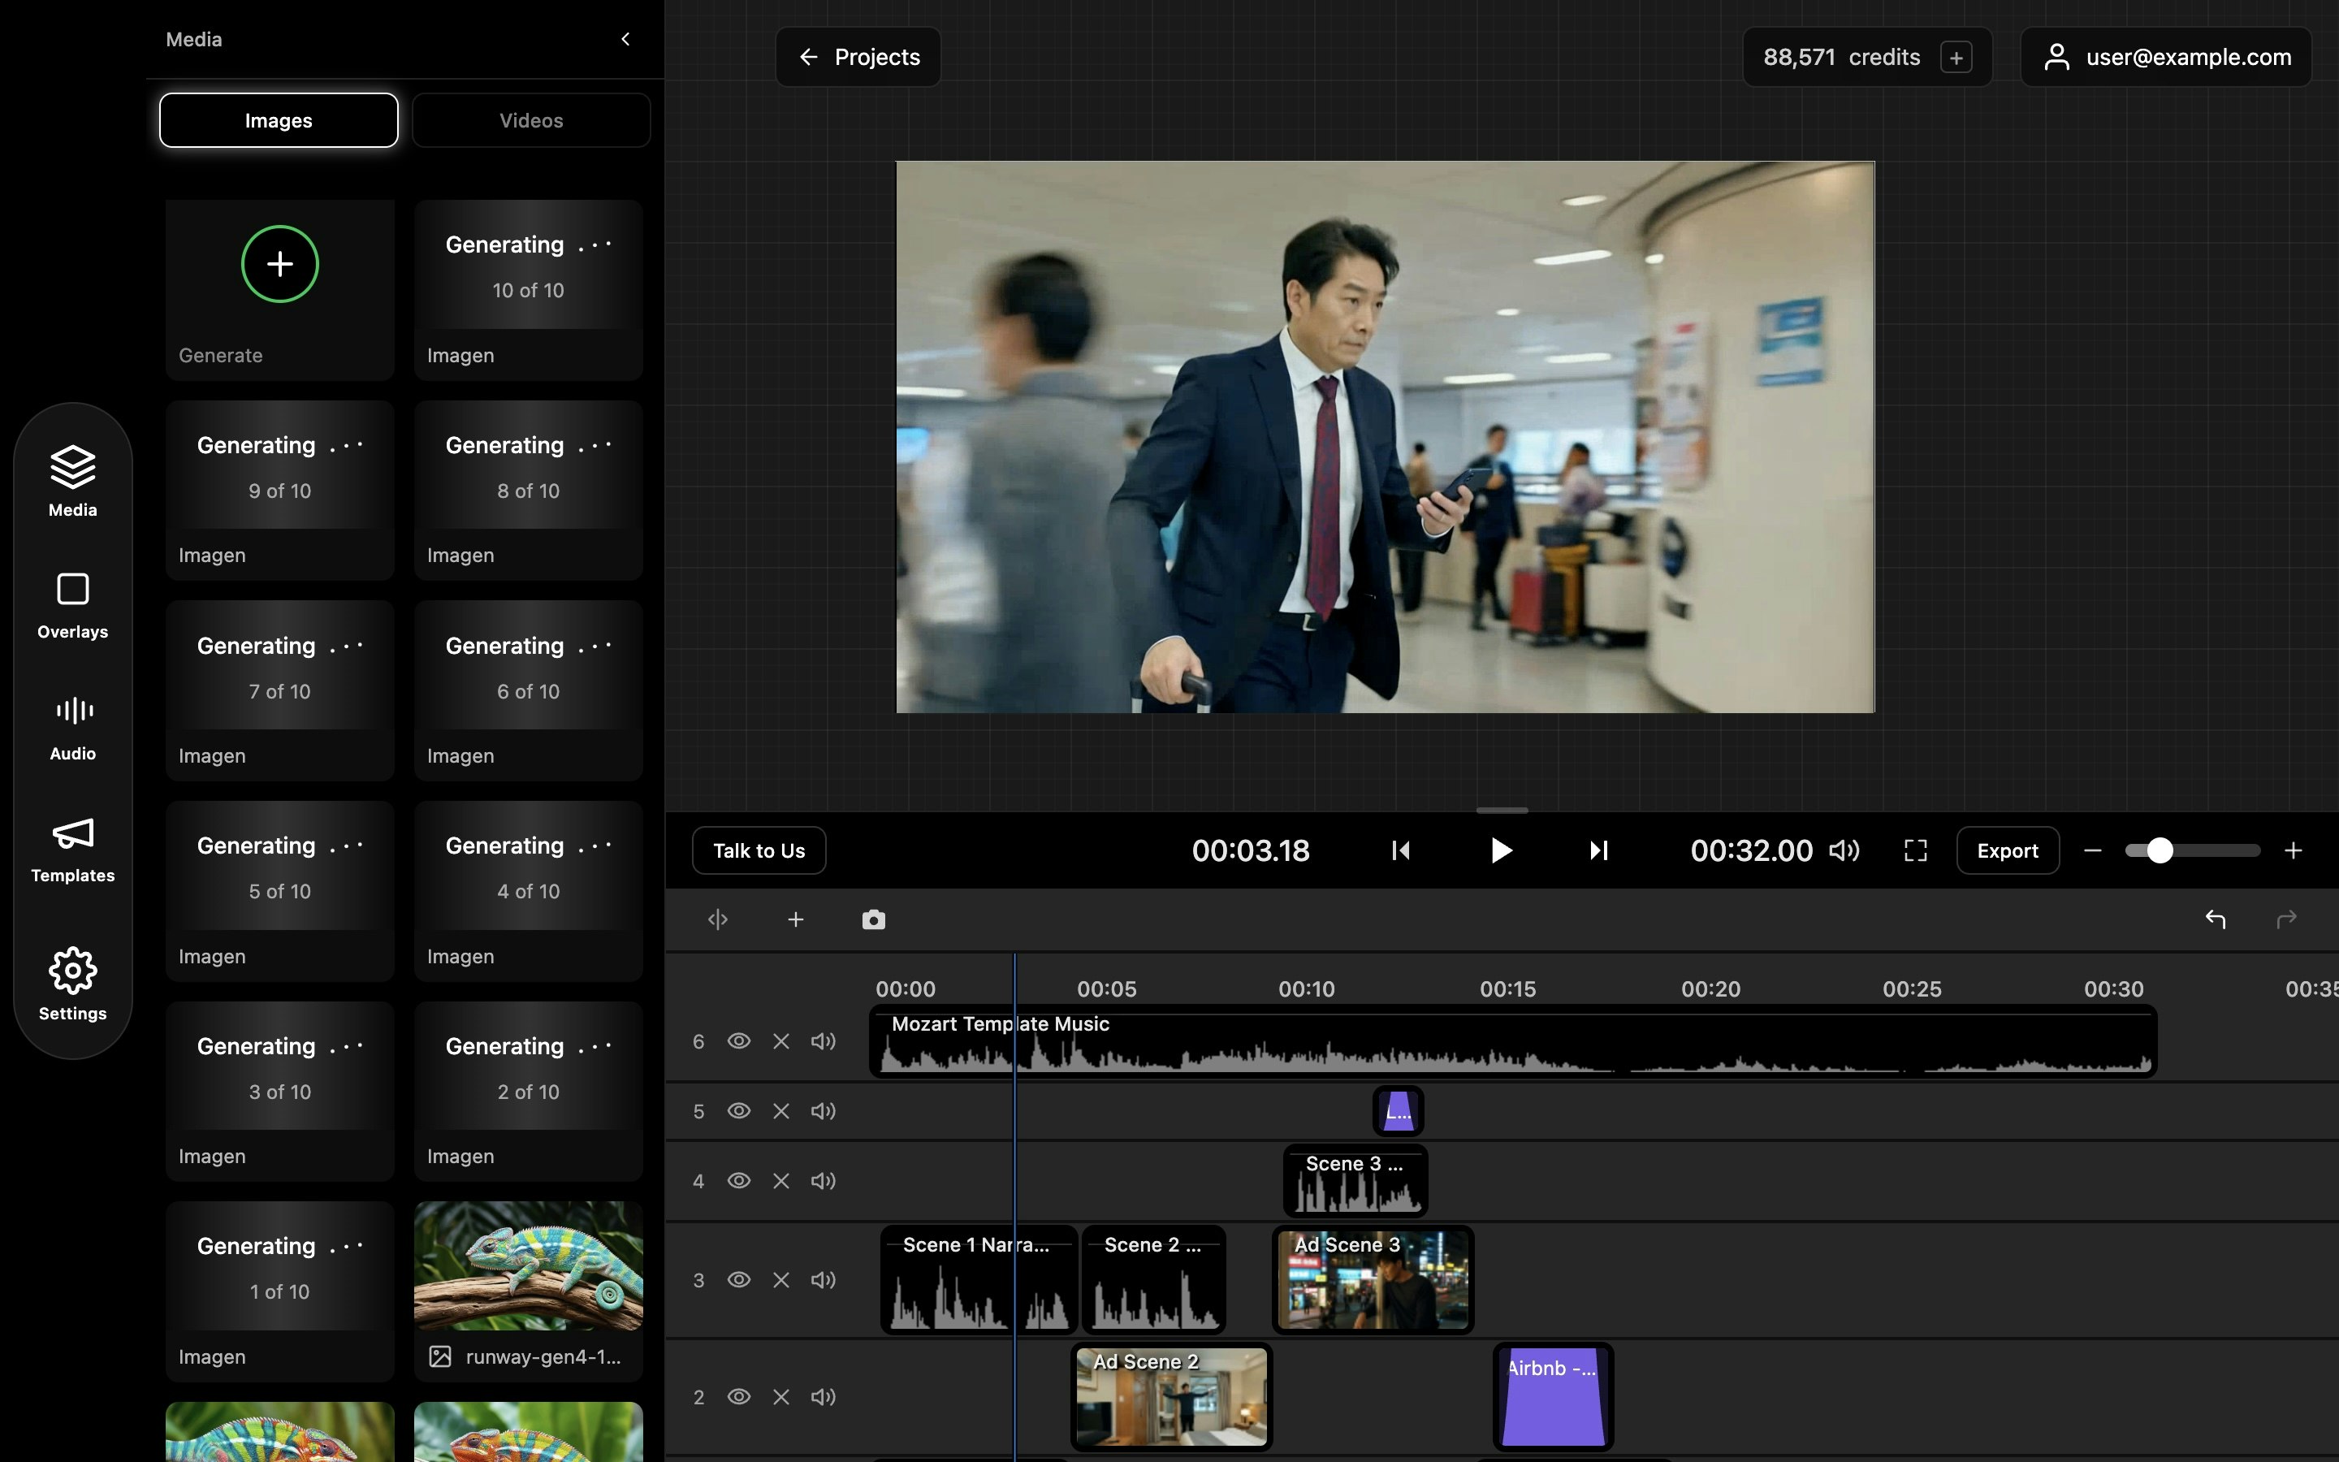Open Talk to Us
The height and width of the screenshot is (1462, 2339).
point(758,850)
